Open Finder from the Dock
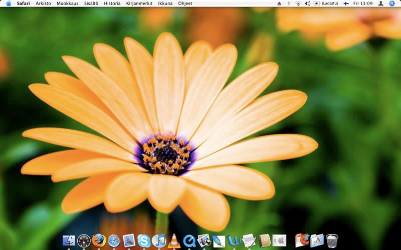 (69, 240)
